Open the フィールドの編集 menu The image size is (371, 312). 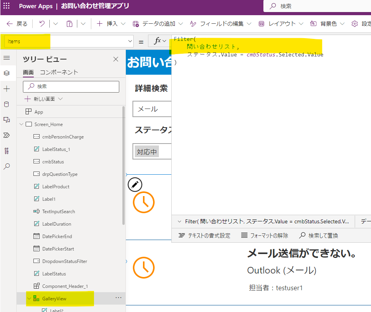point(221,24)
